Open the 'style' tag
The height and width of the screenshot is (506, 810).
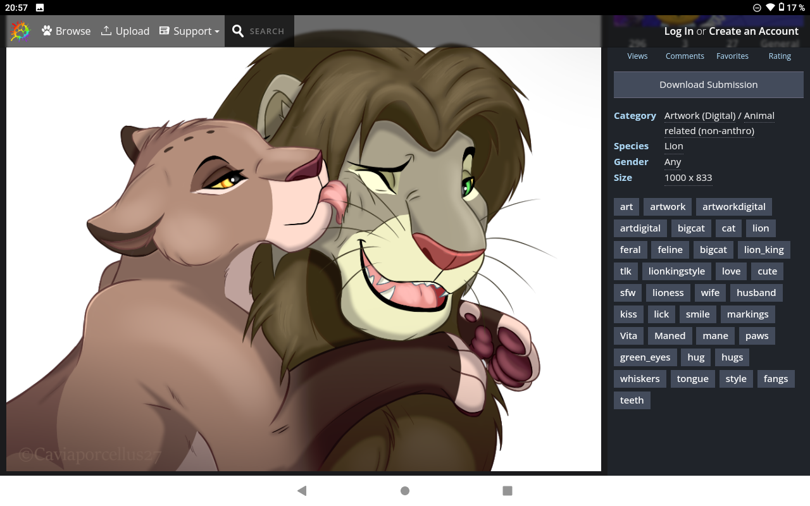(736, 379)
